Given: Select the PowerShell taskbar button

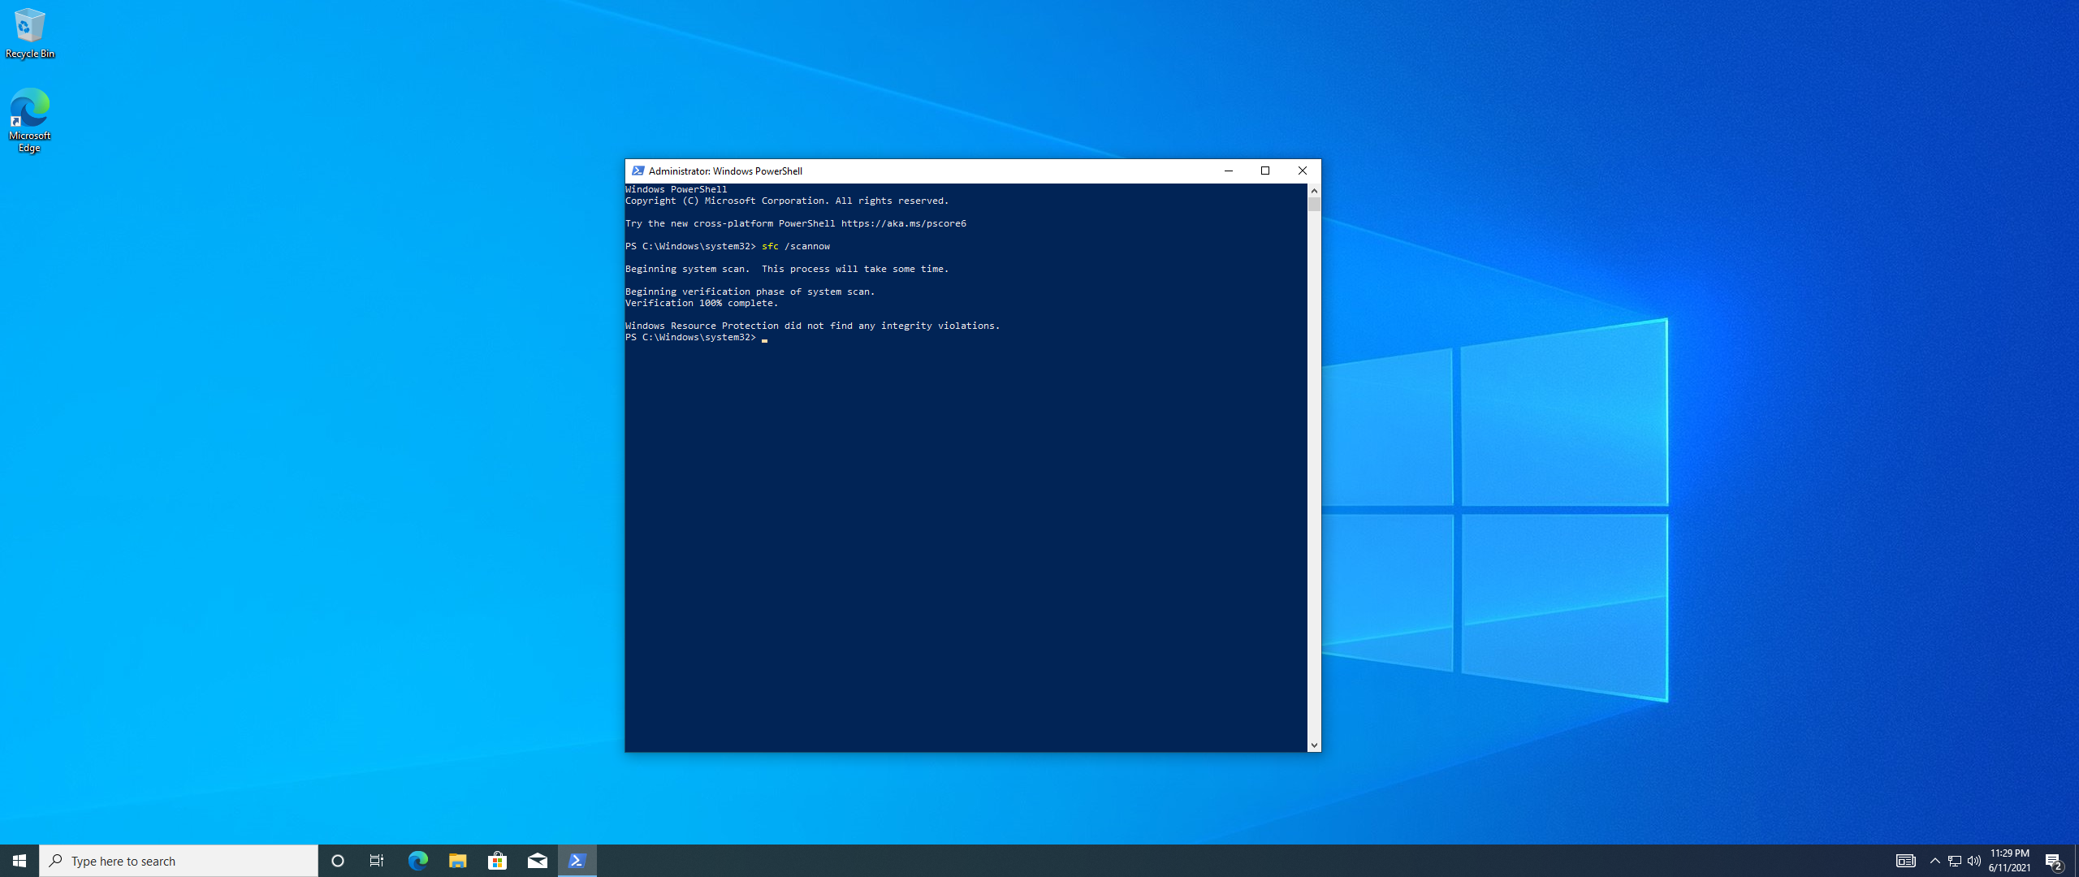Looking at the screenshot, I should pyautogui.click(x=577, y=861).
